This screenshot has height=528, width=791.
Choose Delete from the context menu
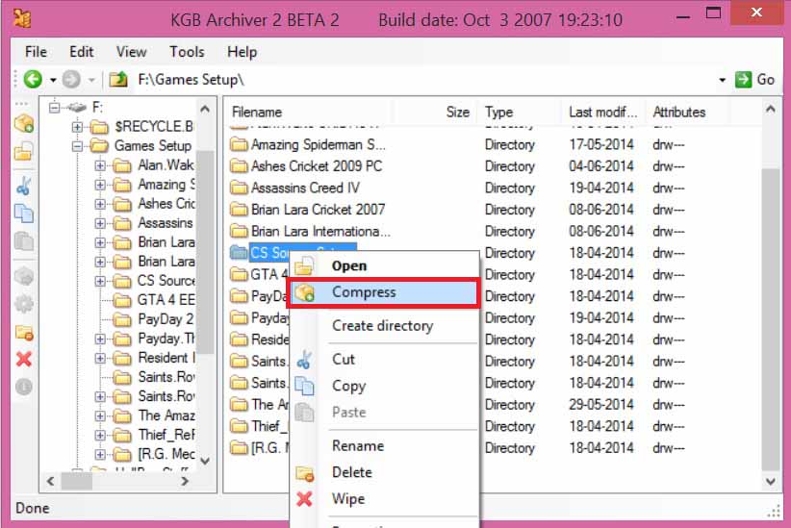384,472
